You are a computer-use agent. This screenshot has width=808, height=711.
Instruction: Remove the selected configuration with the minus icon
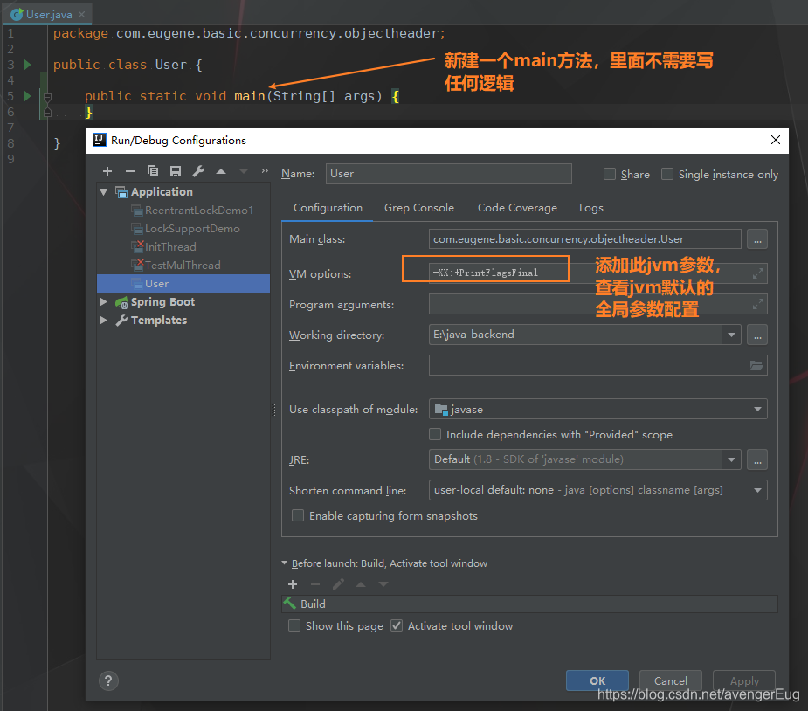click(130, 171)
